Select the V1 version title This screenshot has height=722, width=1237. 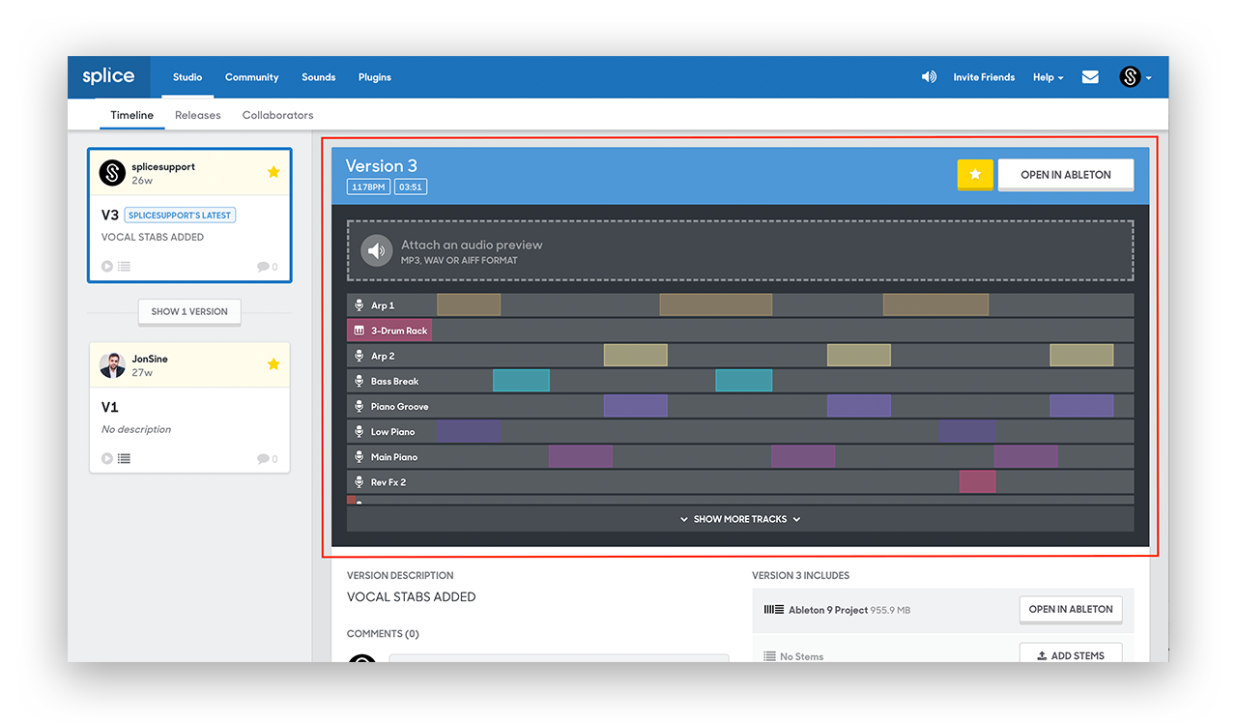click(110, 407)
